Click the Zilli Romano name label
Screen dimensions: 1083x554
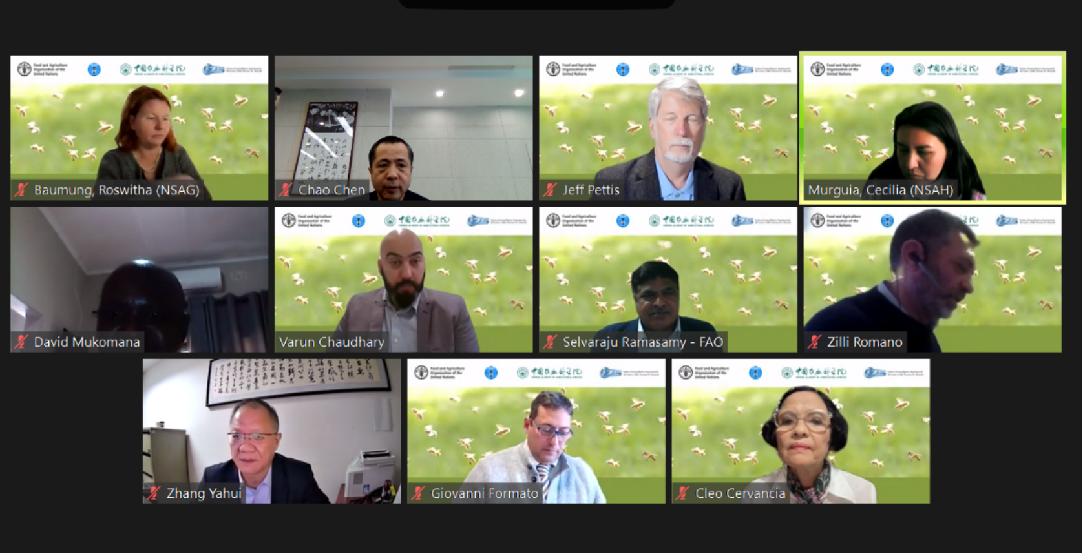tap(865, 342)
